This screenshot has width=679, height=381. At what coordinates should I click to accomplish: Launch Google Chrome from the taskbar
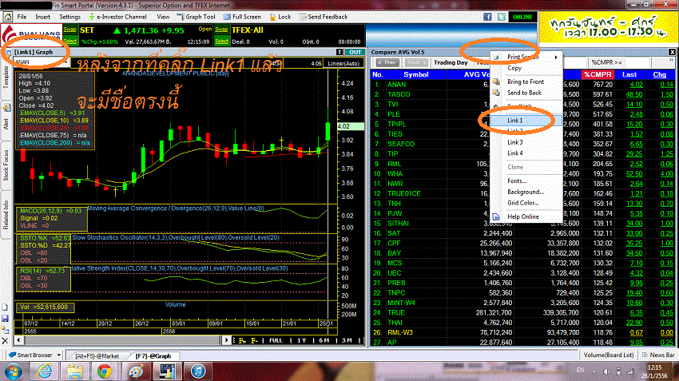104,371
